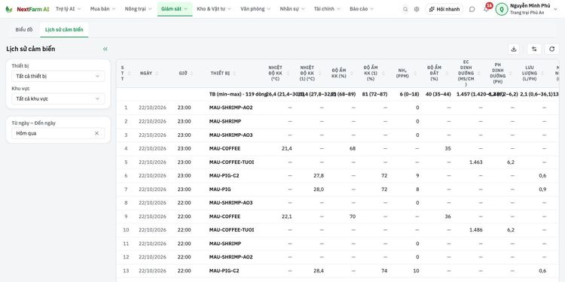Screen dimensions: 565x282
Task: Expand the Giám sát menu
Action: 175,9
